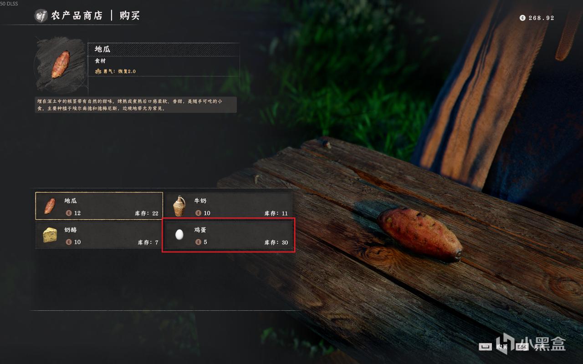The image size is (583, 364).
Task: Click the coin icon next to 鸡蛋 price 5
Action: [x=198, y=242]
